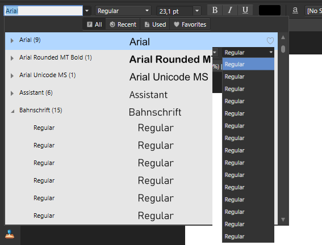The height and width of the screenshot is (245, 322).
Task: Click the font list scroll down arrow
Action: (283, 219)
